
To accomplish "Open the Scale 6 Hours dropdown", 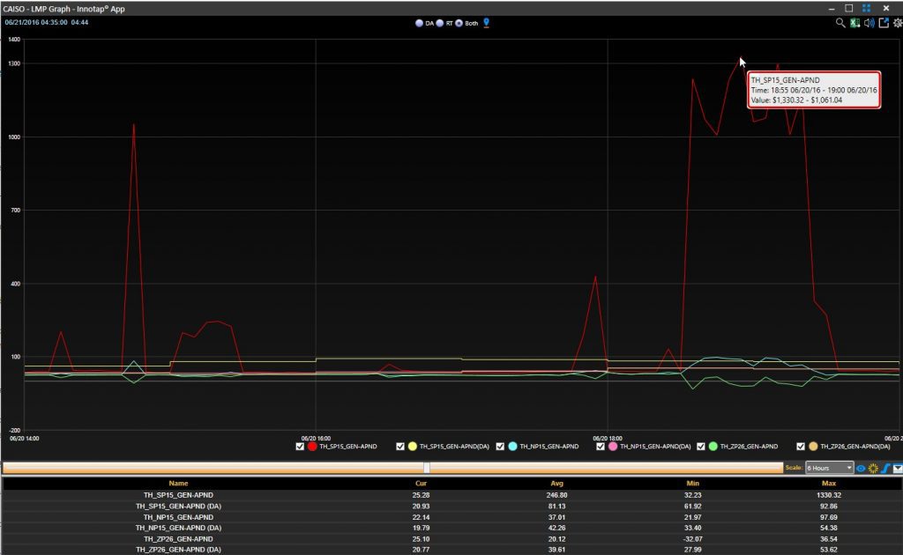I will pyautogui.click(x=829, y=468).
